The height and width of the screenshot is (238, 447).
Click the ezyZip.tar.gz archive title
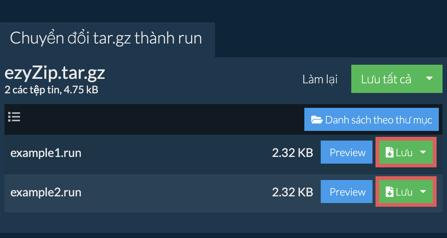(x=55, y=73)
